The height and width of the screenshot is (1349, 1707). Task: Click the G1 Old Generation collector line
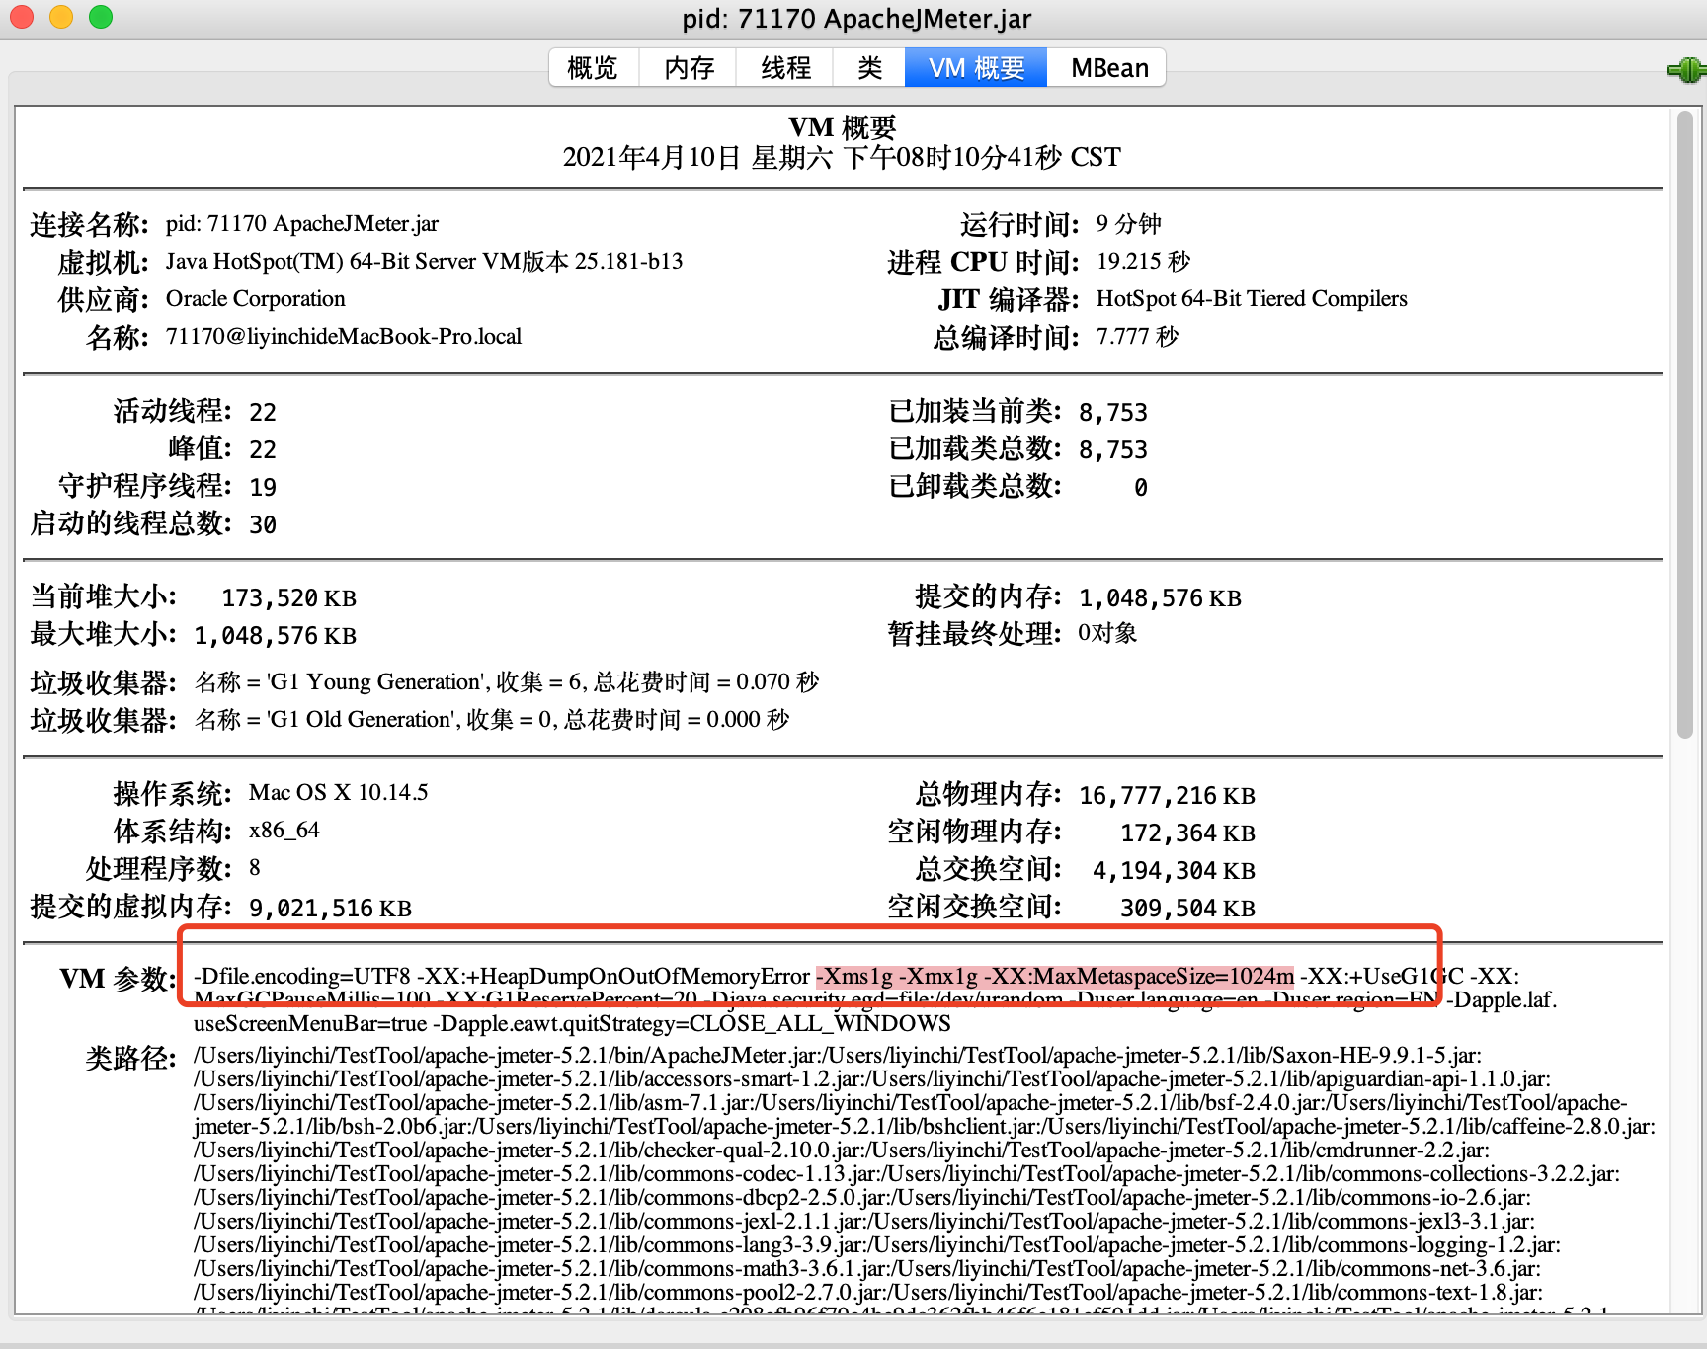(x=492, y=720)
